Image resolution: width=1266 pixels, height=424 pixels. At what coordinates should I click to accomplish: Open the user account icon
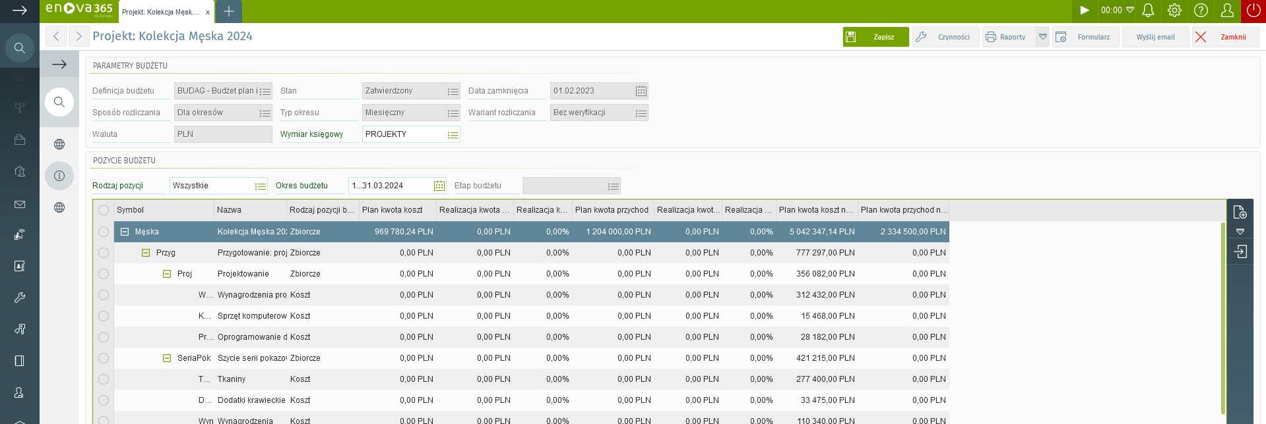coord(1227,11)
